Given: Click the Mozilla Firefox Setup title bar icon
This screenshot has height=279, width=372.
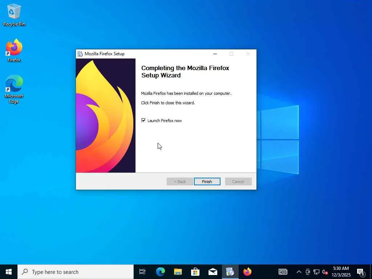Looking at the screenshot, I should click(x=80, y=54).
